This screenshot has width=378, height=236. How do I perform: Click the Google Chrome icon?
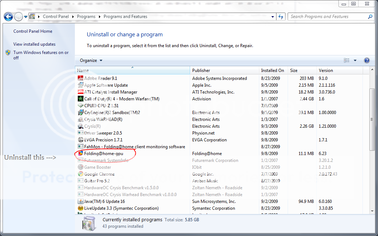coord(81,174)
